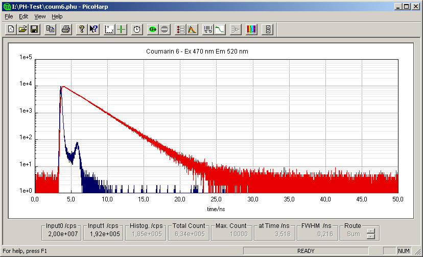
Task: Copy data using the Copy toolbar icon
Action: 50,30
